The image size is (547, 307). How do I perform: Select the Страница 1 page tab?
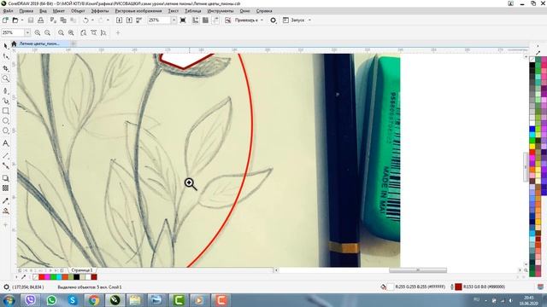coord(82,270)
